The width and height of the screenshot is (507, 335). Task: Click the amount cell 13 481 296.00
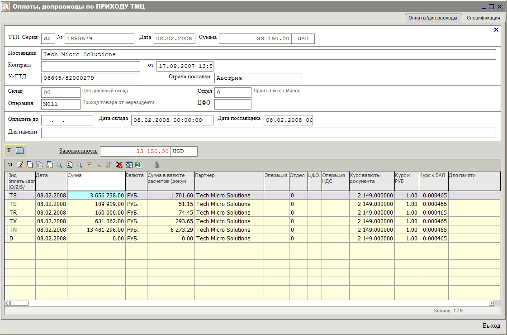(x=96, y=230)
